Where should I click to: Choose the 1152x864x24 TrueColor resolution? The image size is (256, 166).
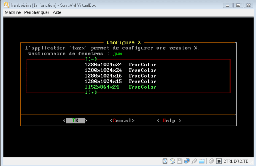121,87
